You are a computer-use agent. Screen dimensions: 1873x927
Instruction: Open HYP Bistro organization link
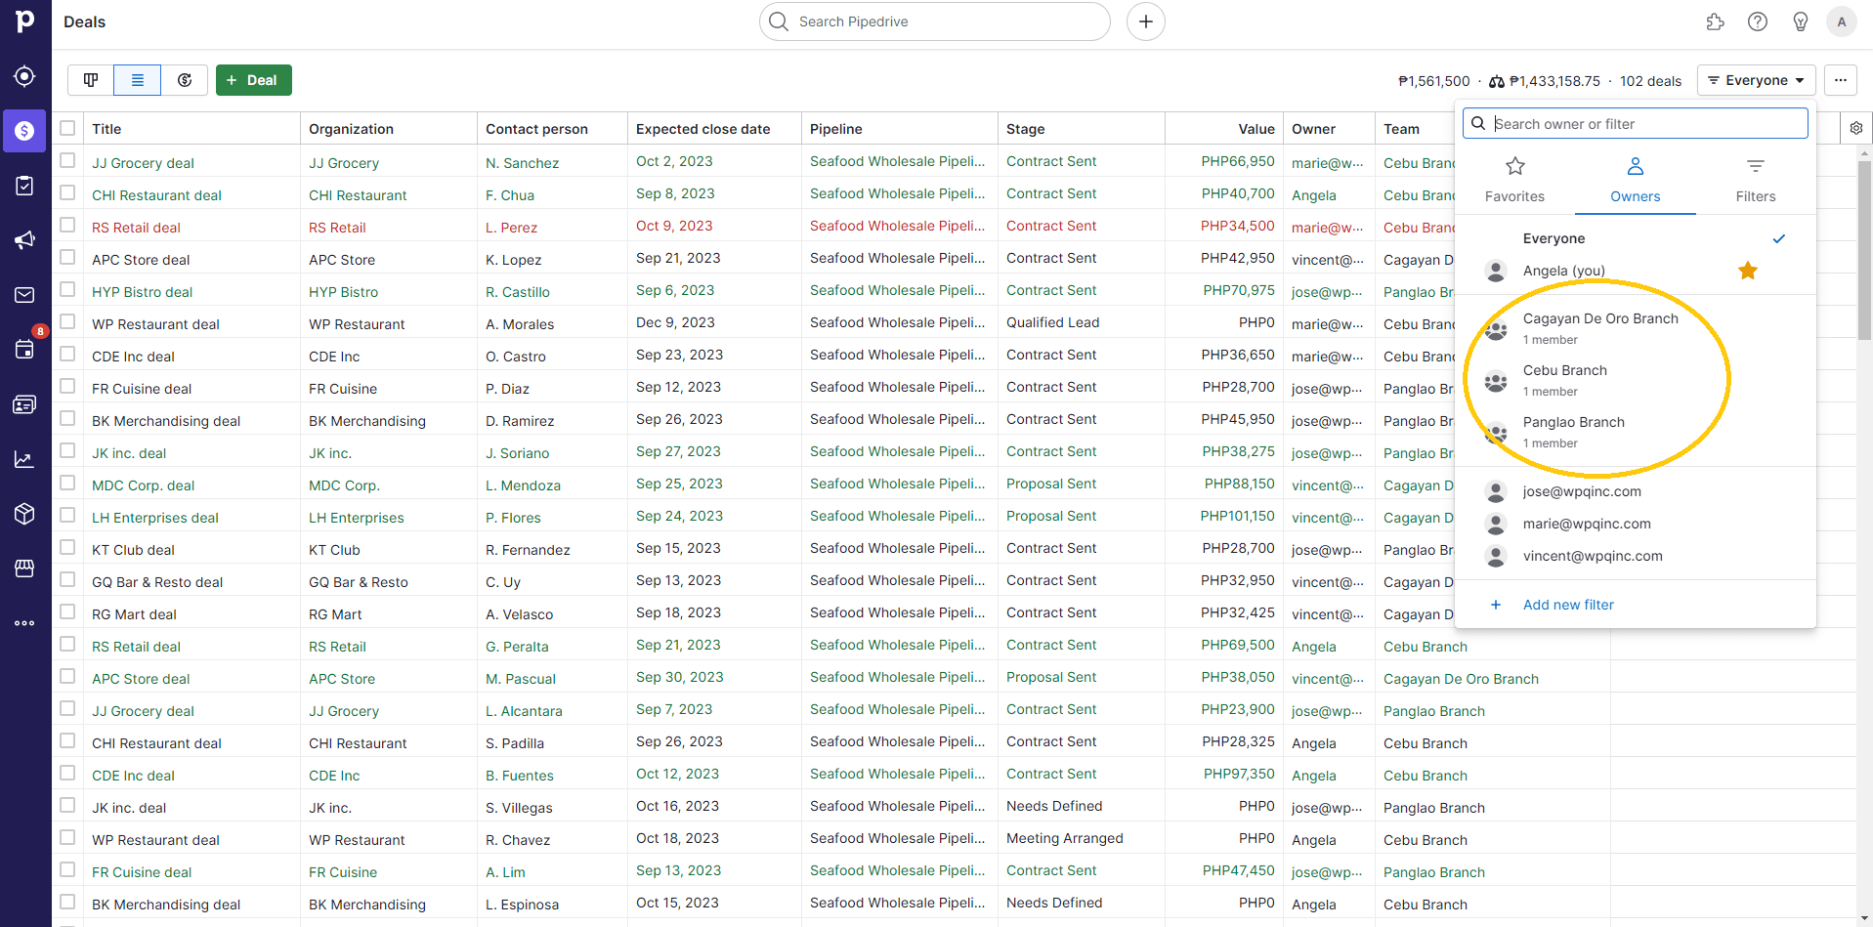[343, 292]
